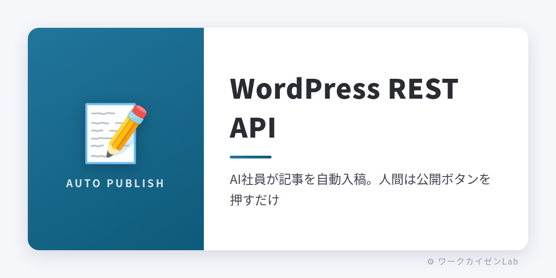556x278 pixels.
Task: Click the AUTO PUBLISH label
Action: tap(115, 183)
